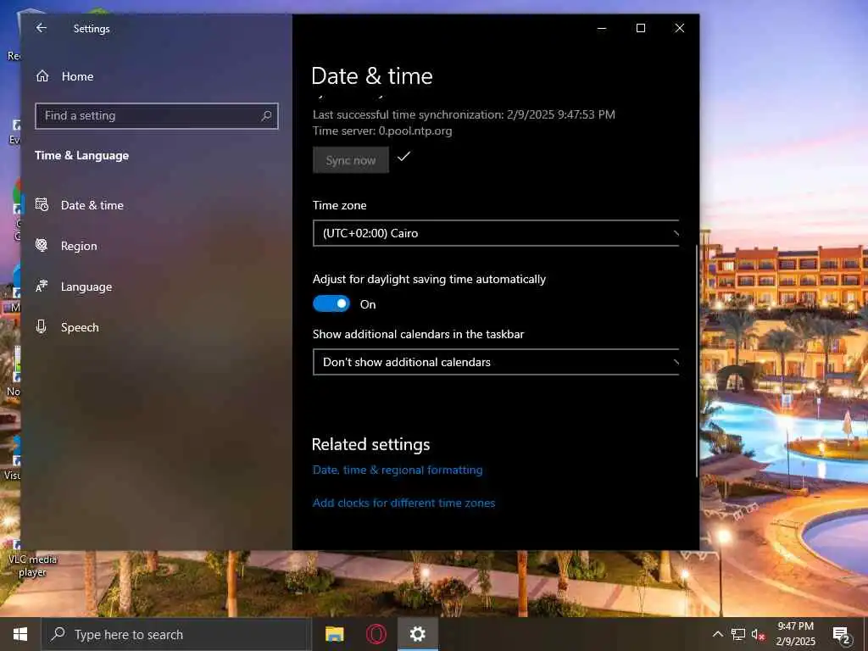Click the Sync now button
Image resolution: width=868 pixels, height=651 pixels.
tap(350, 160)
